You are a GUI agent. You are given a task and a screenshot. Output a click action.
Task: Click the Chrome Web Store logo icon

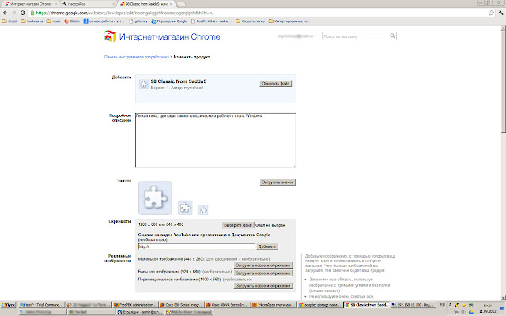click(110, 36)
